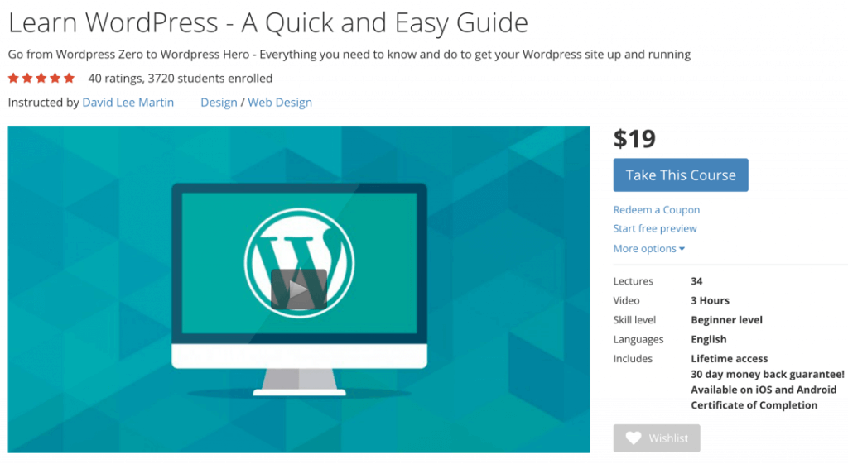848x464 pixels.
Task: Add course to Wishlist
Action: [x=657, y=438]
